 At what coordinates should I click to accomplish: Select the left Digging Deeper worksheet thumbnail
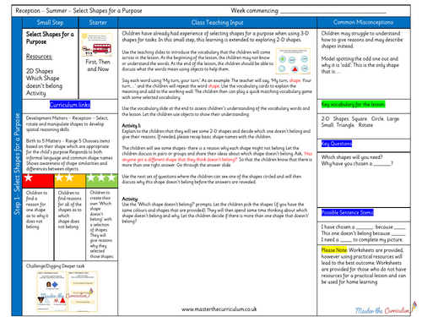pyautogui.click(x=51, y=292)
